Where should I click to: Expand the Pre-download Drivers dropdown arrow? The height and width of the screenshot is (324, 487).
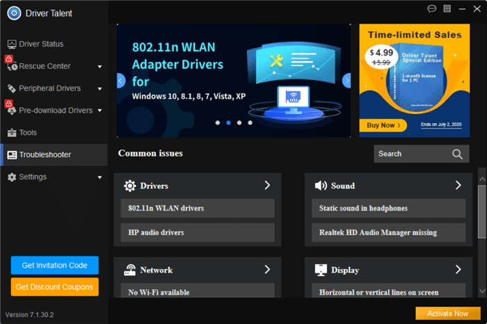[99, 111]
